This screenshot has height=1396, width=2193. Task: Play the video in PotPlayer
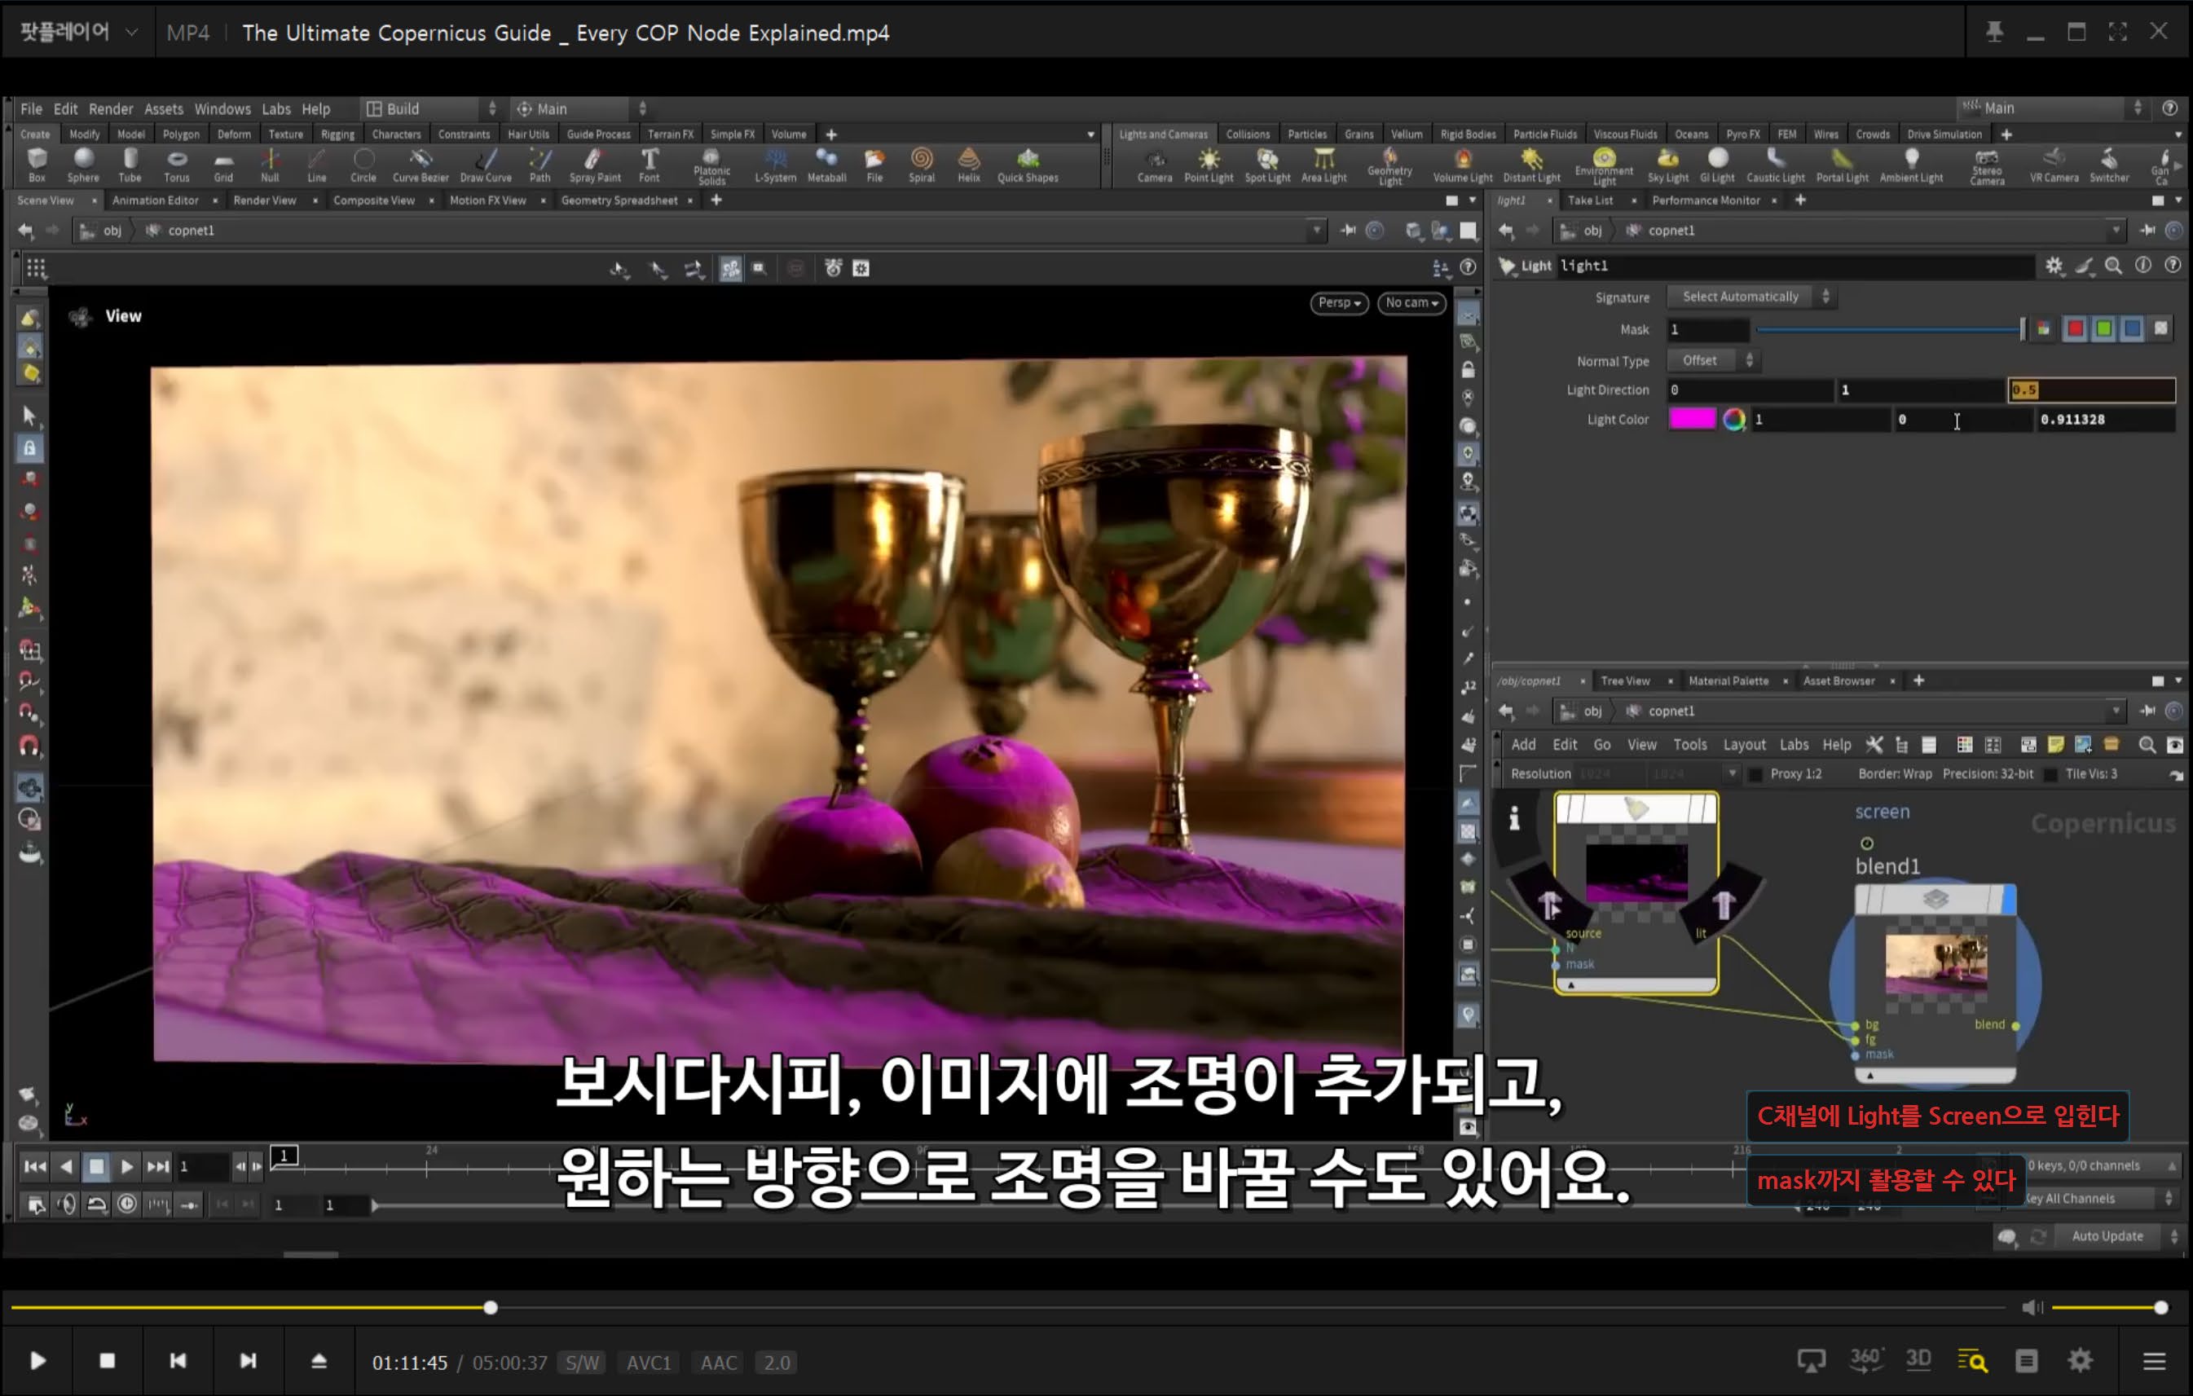point(37,1362)
